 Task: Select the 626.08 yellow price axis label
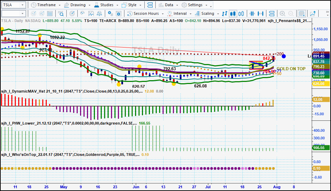(x=321, y=84)
